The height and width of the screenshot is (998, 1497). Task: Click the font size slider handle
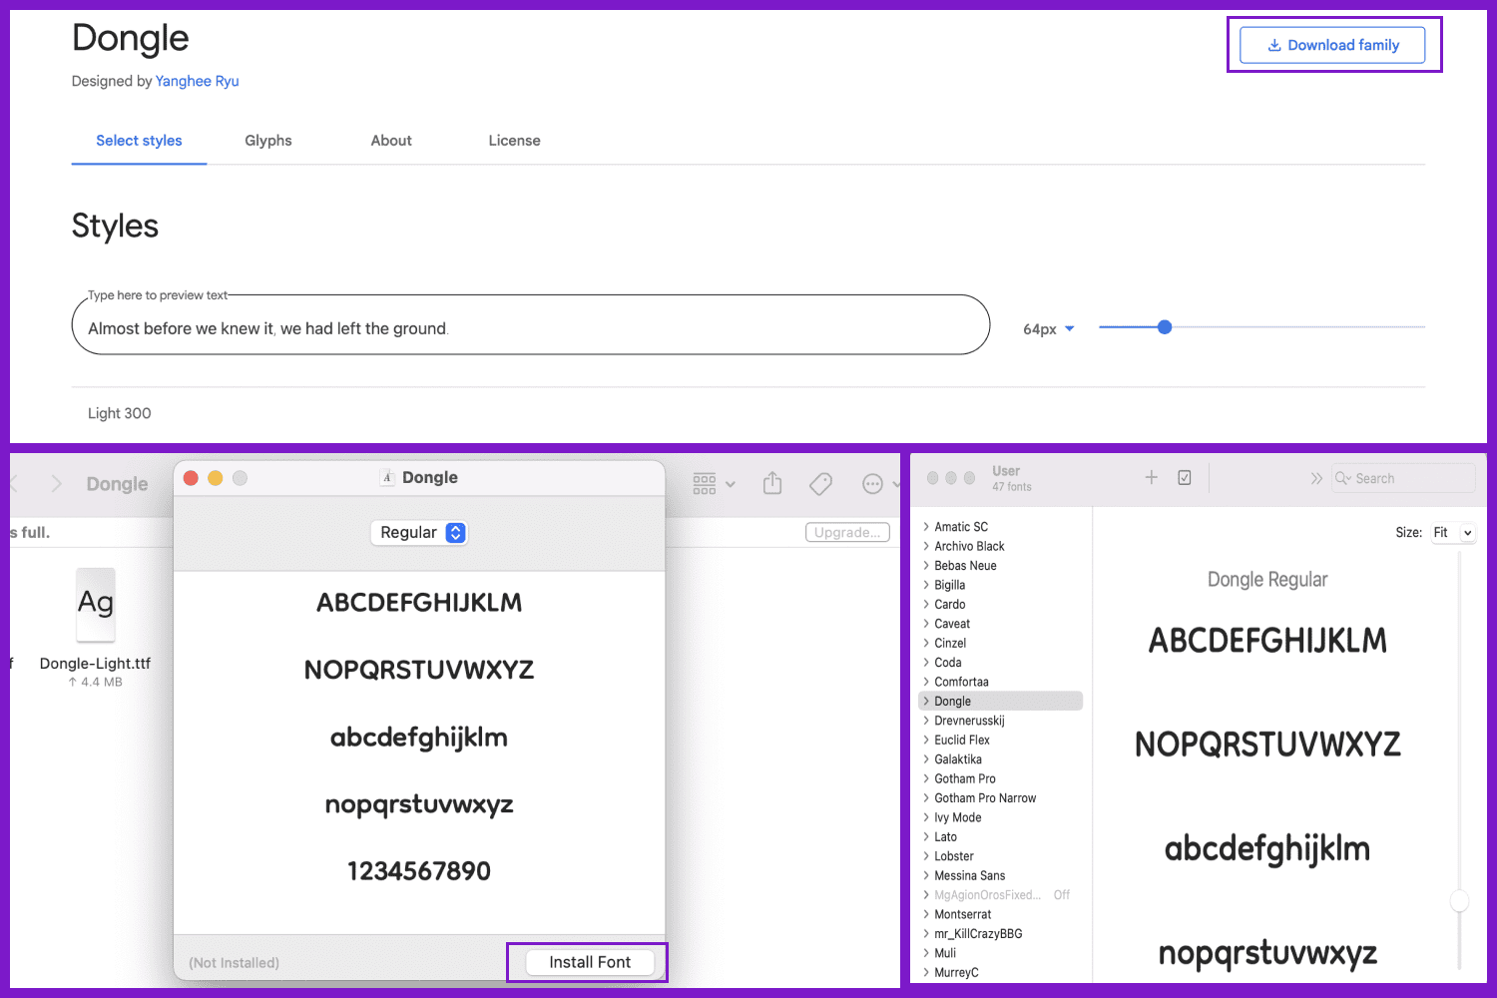coord(1164,327)
